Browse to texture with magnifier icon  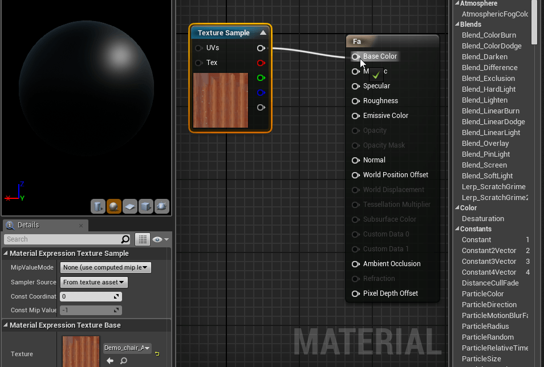click(x=123, y=361)
